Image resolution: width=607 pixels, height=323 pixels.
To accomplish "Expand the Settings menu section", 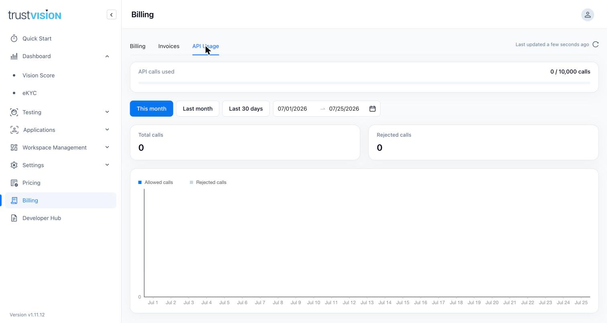I will tap(107, 165).
